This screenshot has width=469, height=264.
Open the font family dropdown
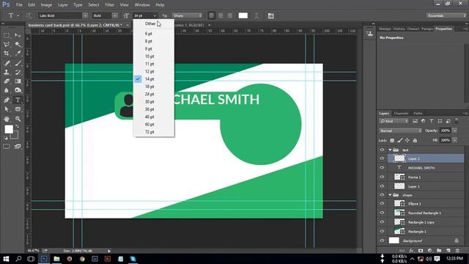pos(85,15)
